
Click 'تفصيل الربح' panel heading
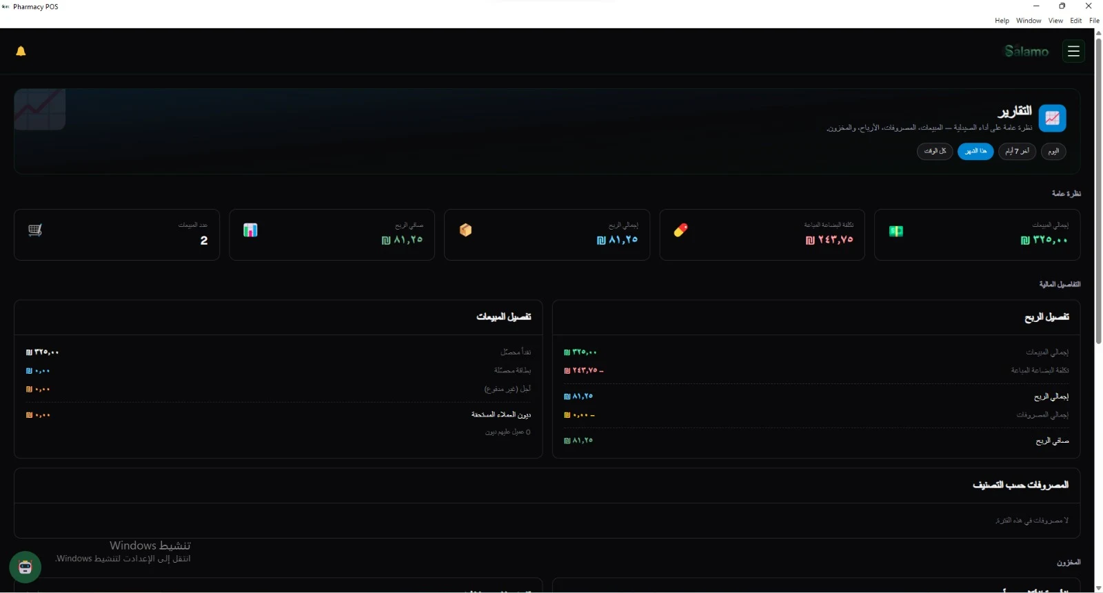(1046, 317)
